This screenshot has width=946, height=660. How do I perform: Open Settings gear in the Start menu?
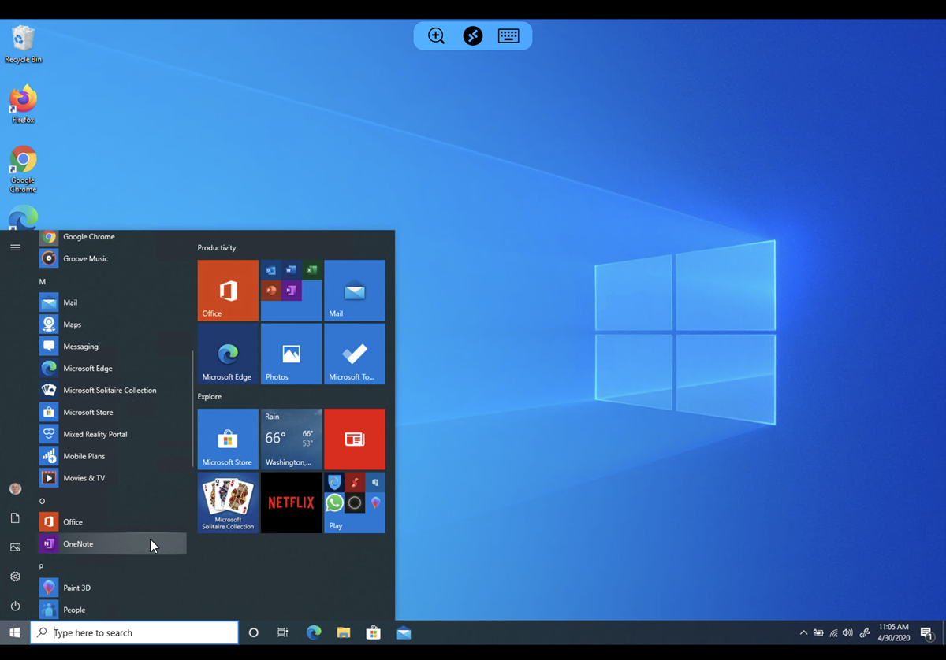[x=15, y=577]
